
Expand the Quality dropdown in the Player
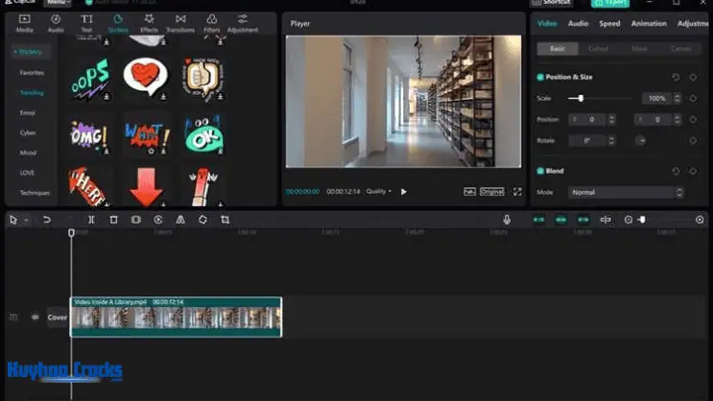pyautogui.click(x=378, y=192)
